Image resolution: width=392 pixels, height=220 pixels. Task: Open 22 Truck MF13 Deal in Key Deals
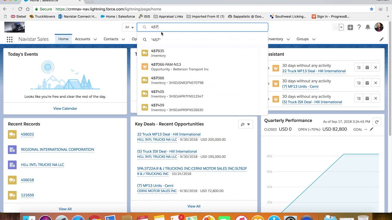click(x=169, y=134)
